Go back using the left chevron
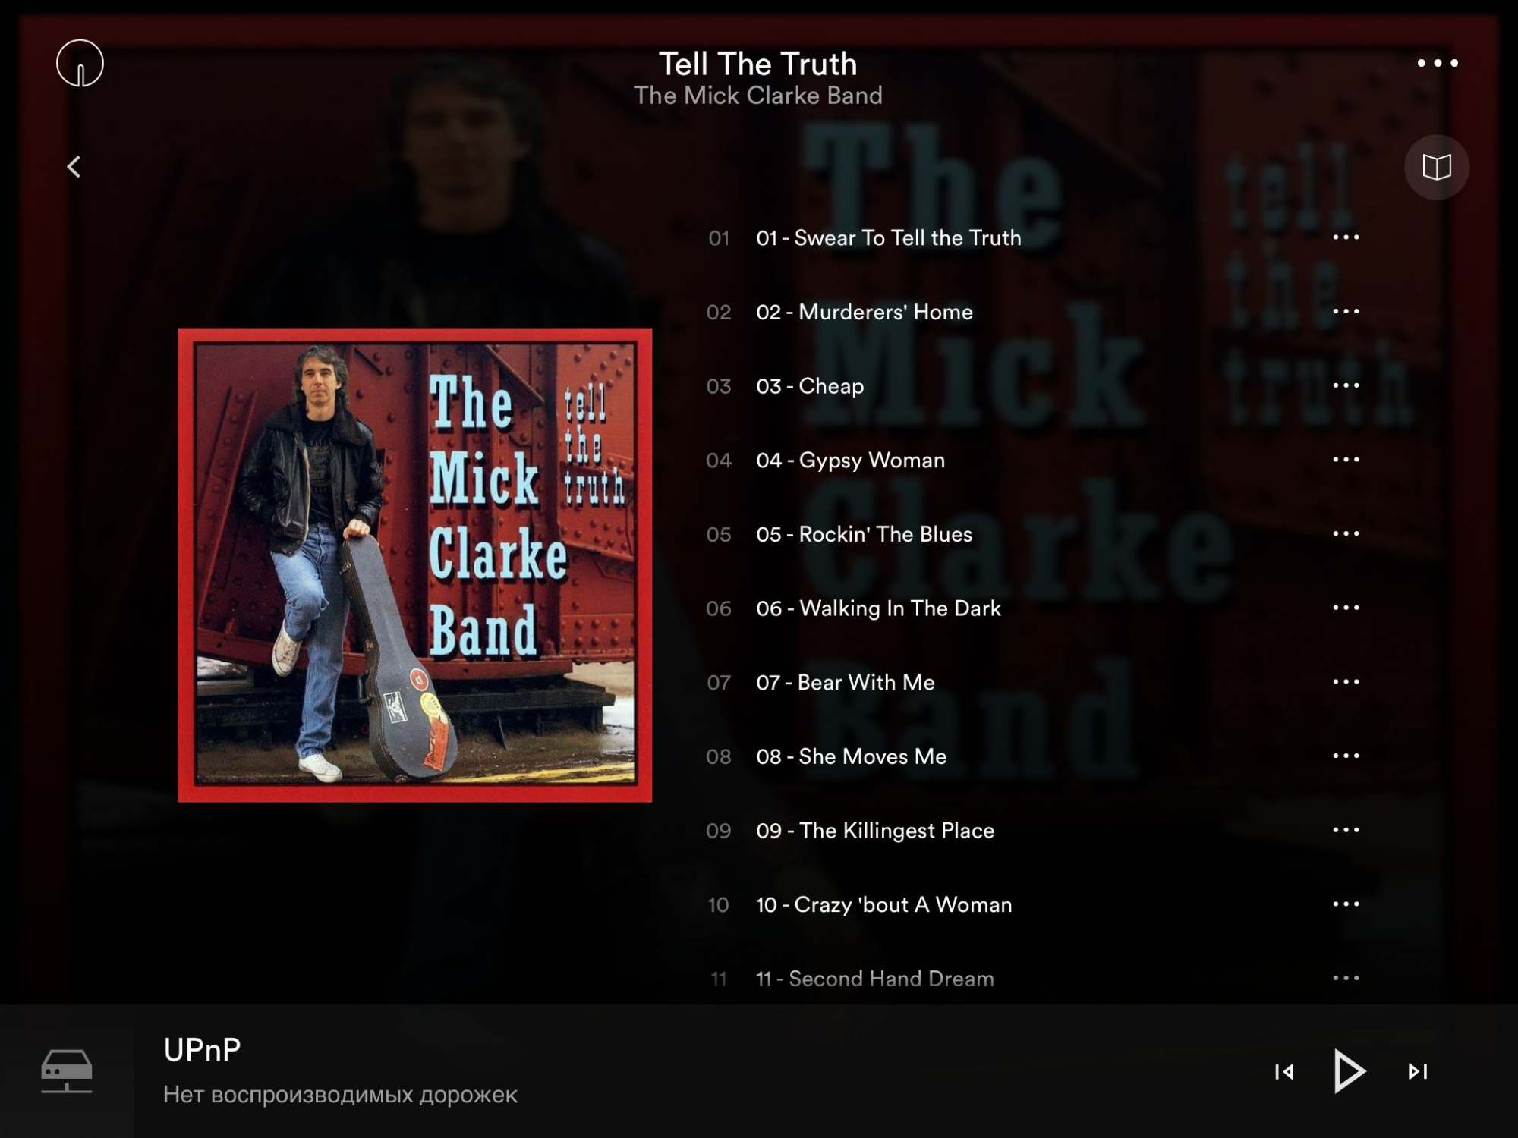1518x1138 pixels. point(74,167)
